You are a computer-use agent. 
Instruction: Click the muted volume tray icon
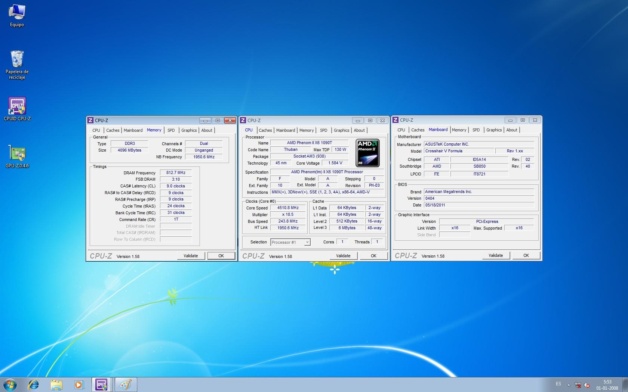587,385
